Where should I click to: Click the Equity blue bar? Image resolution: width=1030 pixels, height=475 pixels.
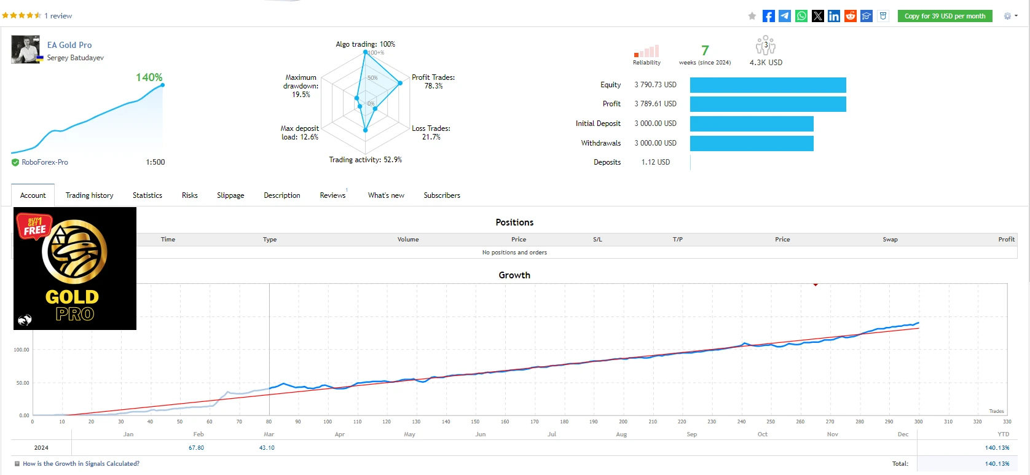[768, 85]
